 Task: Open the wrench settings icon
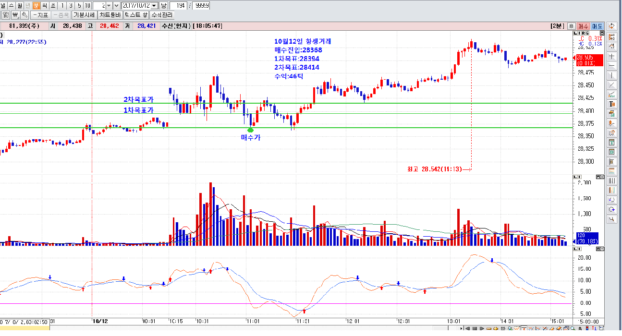[x=24, y=15]
